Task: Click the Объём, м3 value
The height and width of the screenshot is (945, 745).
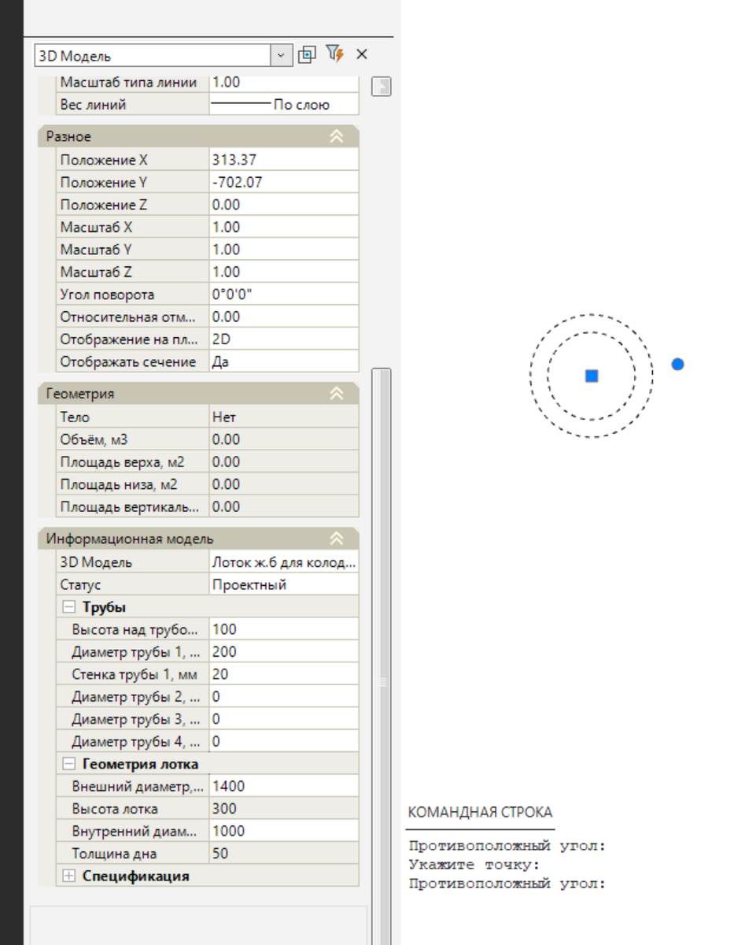Action: tap(283, 439)
